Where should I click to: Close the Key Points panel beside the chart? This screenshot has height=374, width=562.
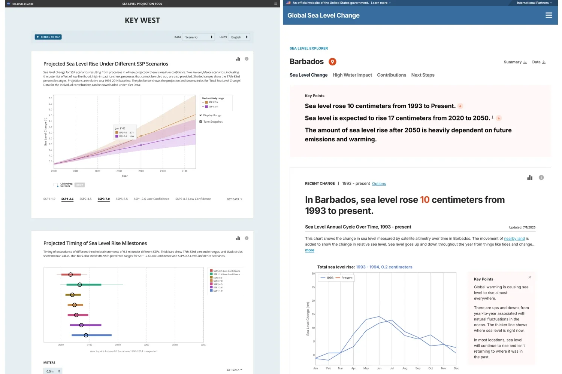(530, 277)
